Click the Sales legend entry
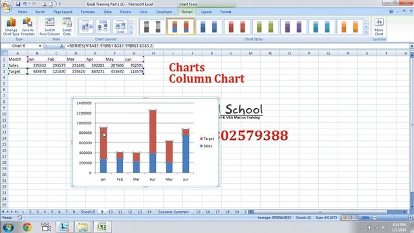This screenshot has width=414, height=233. pyautogui.click(x=206, y=146)
